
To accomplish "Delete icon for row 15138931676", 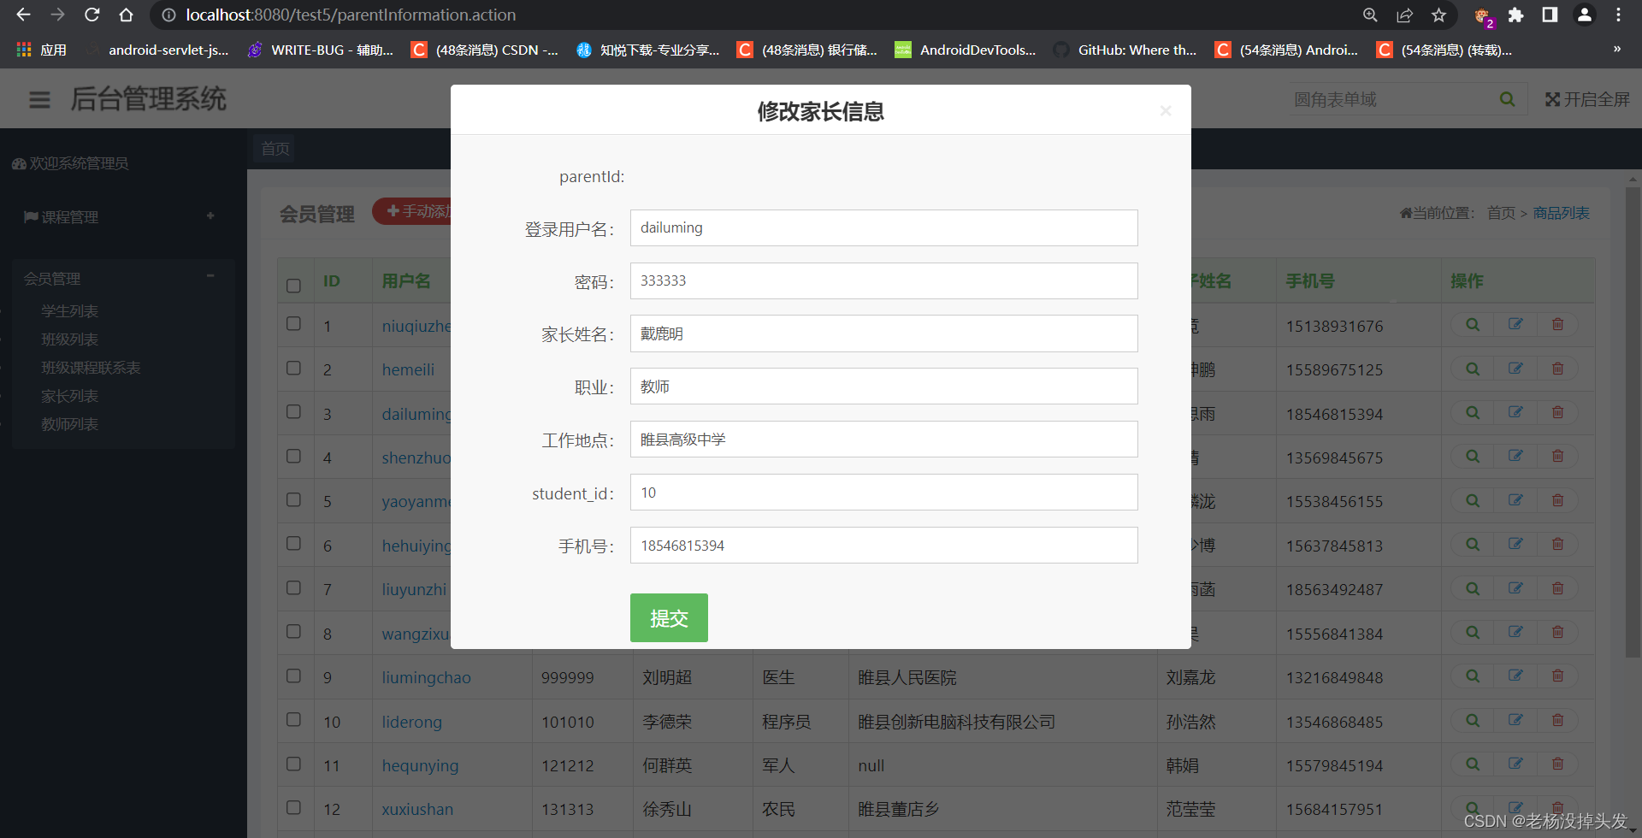I will 1557,325.
